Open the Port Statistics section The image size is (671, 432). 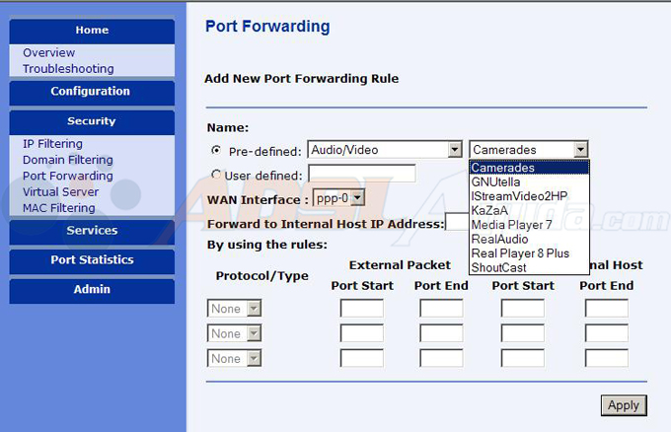tap(92, 260)
